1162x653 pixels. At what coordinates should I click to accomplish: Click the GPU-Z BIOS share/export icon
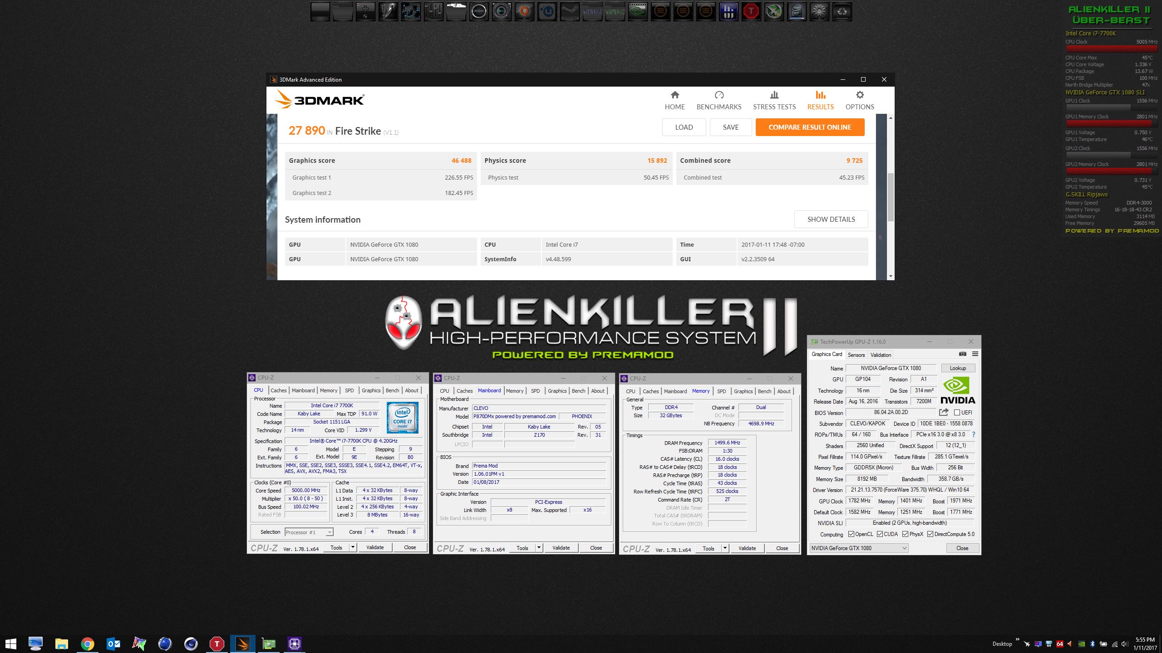pyautogui.click(x=944, y=412)
